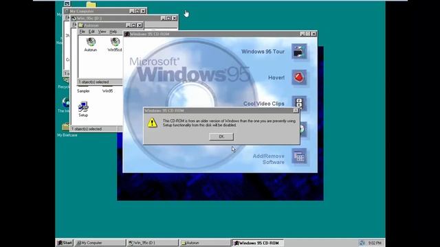Close the Autorun window
Image resolution: width=440 pixels, height=247 pixels.
(140, 25)
